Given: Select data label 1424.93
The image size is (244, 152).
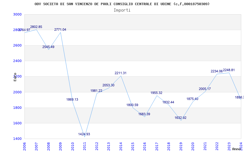Looking at the screenshot, I should click(x=84, y=134).
